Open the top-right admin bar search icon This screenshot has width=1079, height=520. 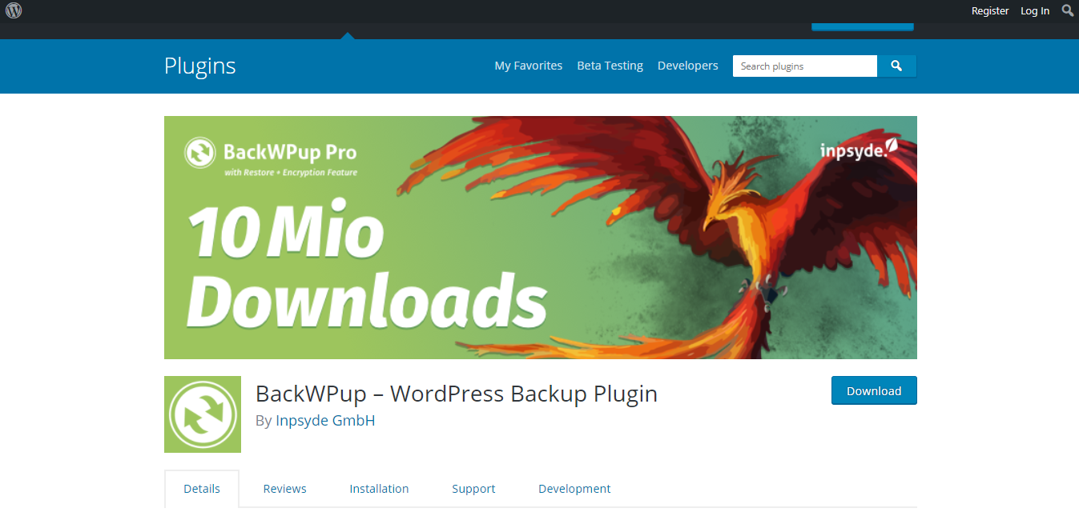[1068, 11]
